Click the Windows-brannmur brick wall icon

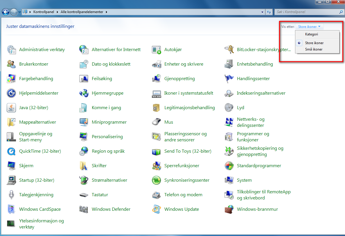[229, 209]
